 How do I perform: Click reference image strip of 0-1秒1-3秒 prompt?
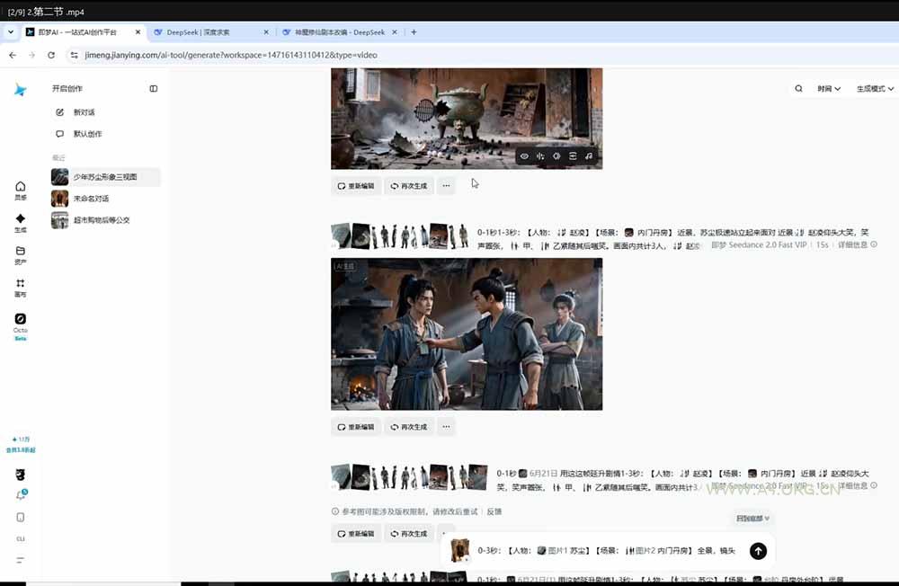tap(400, 235)
